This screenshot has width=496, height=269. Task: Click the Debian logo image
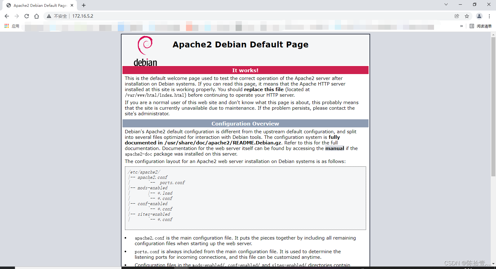tap(145, 51)
